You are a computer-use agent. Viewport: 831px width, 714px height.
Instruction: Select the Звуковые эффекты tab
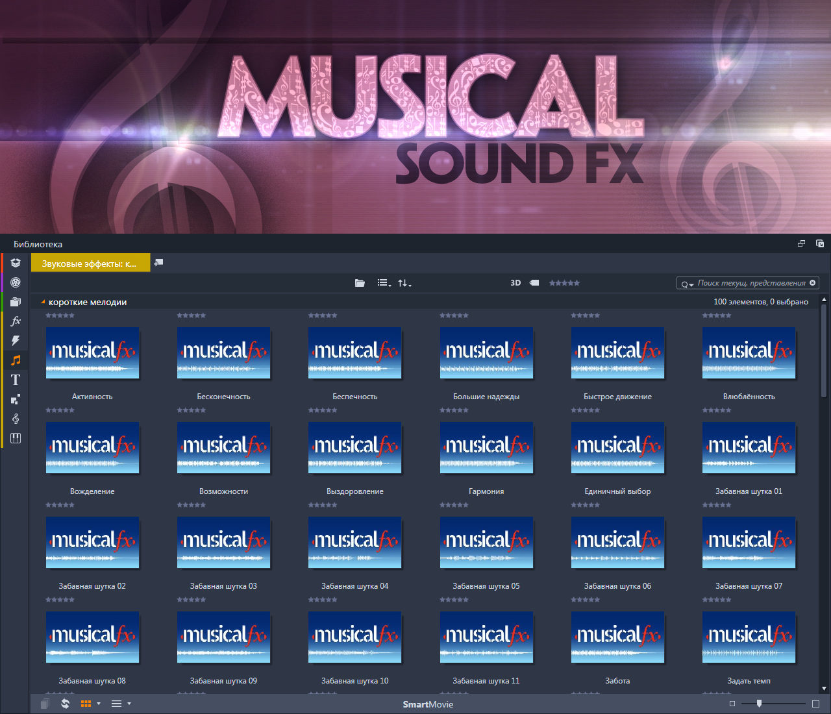tap(90, 263)
